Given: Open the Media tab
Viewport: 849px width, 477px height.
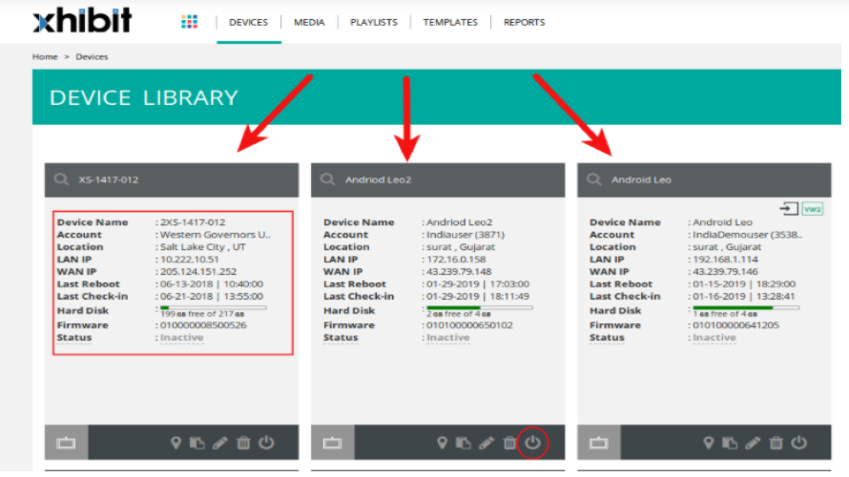Looking at the screenshot, I should pos(309,22).
